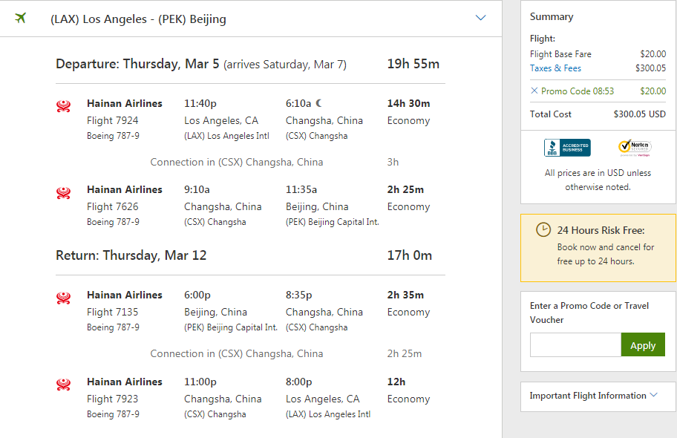Viewport: 677px width, 438px height.
Task: Click 'Departure: Thursday, Mar 5' heading
Action: (137, 64)
